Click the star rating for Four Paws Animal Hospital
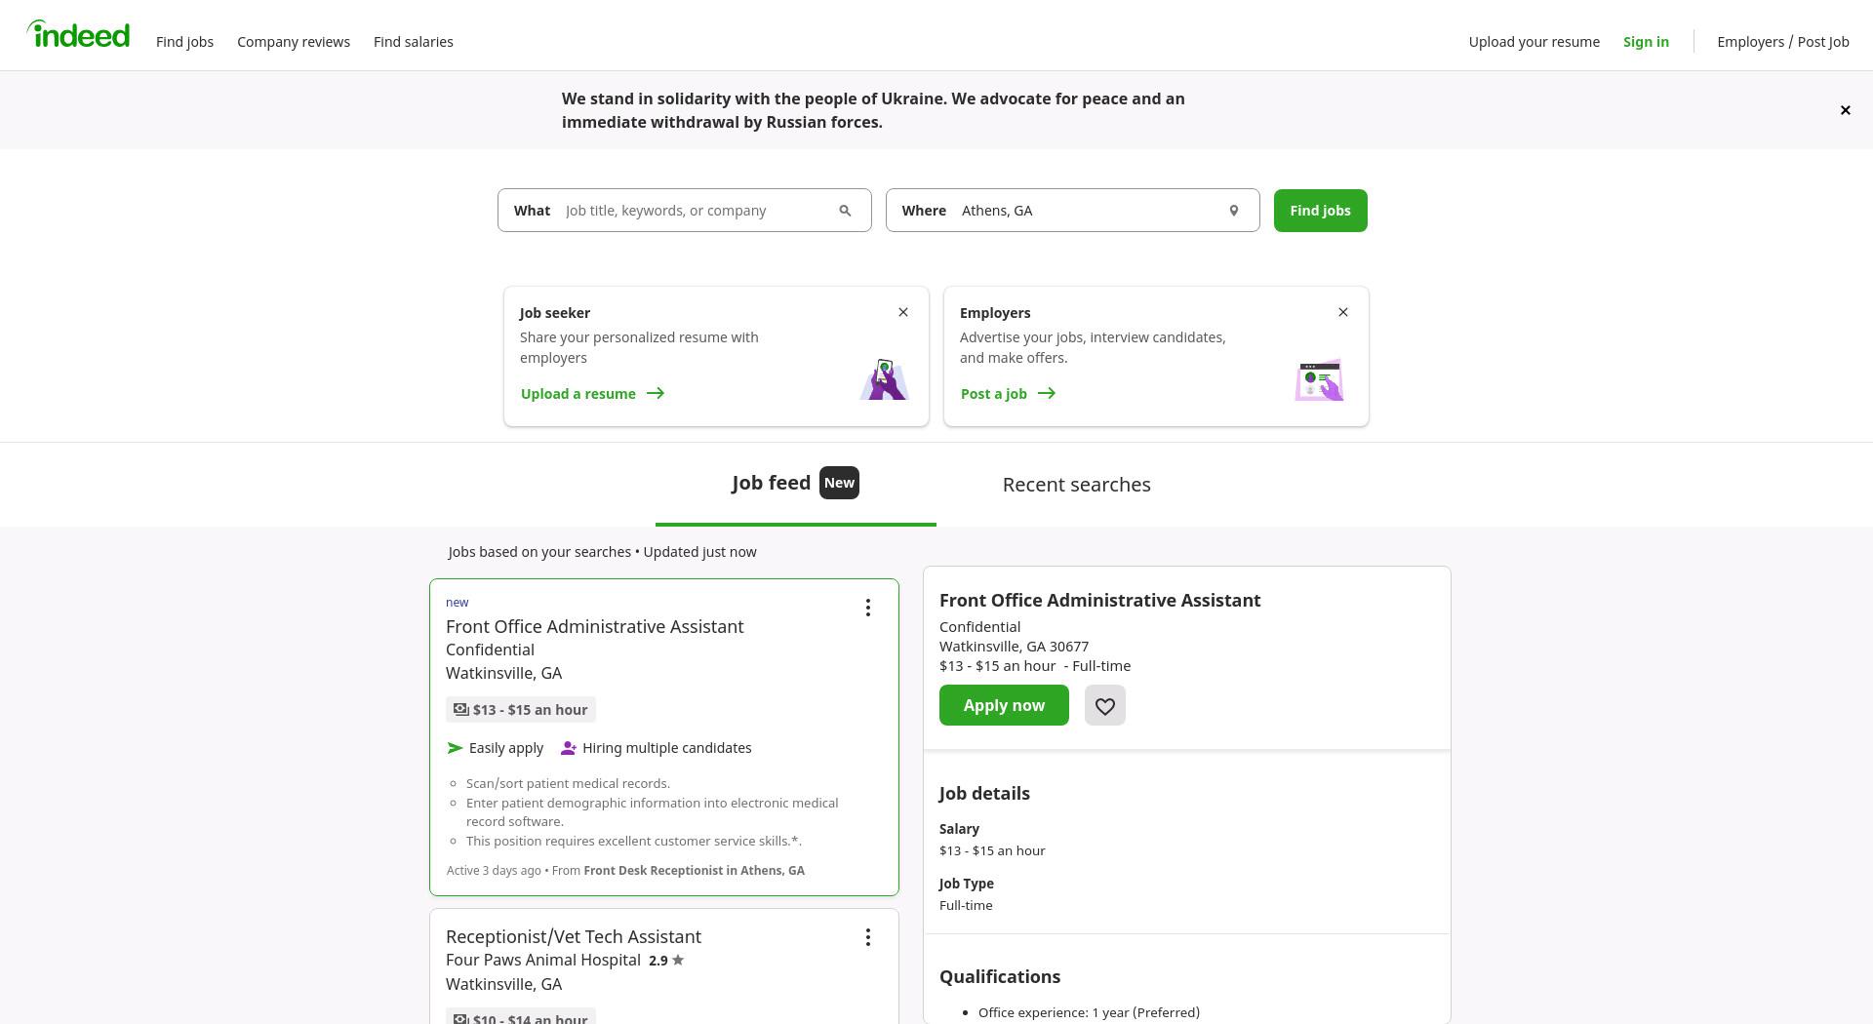The image size is (1873, 1024). [666, 961]
